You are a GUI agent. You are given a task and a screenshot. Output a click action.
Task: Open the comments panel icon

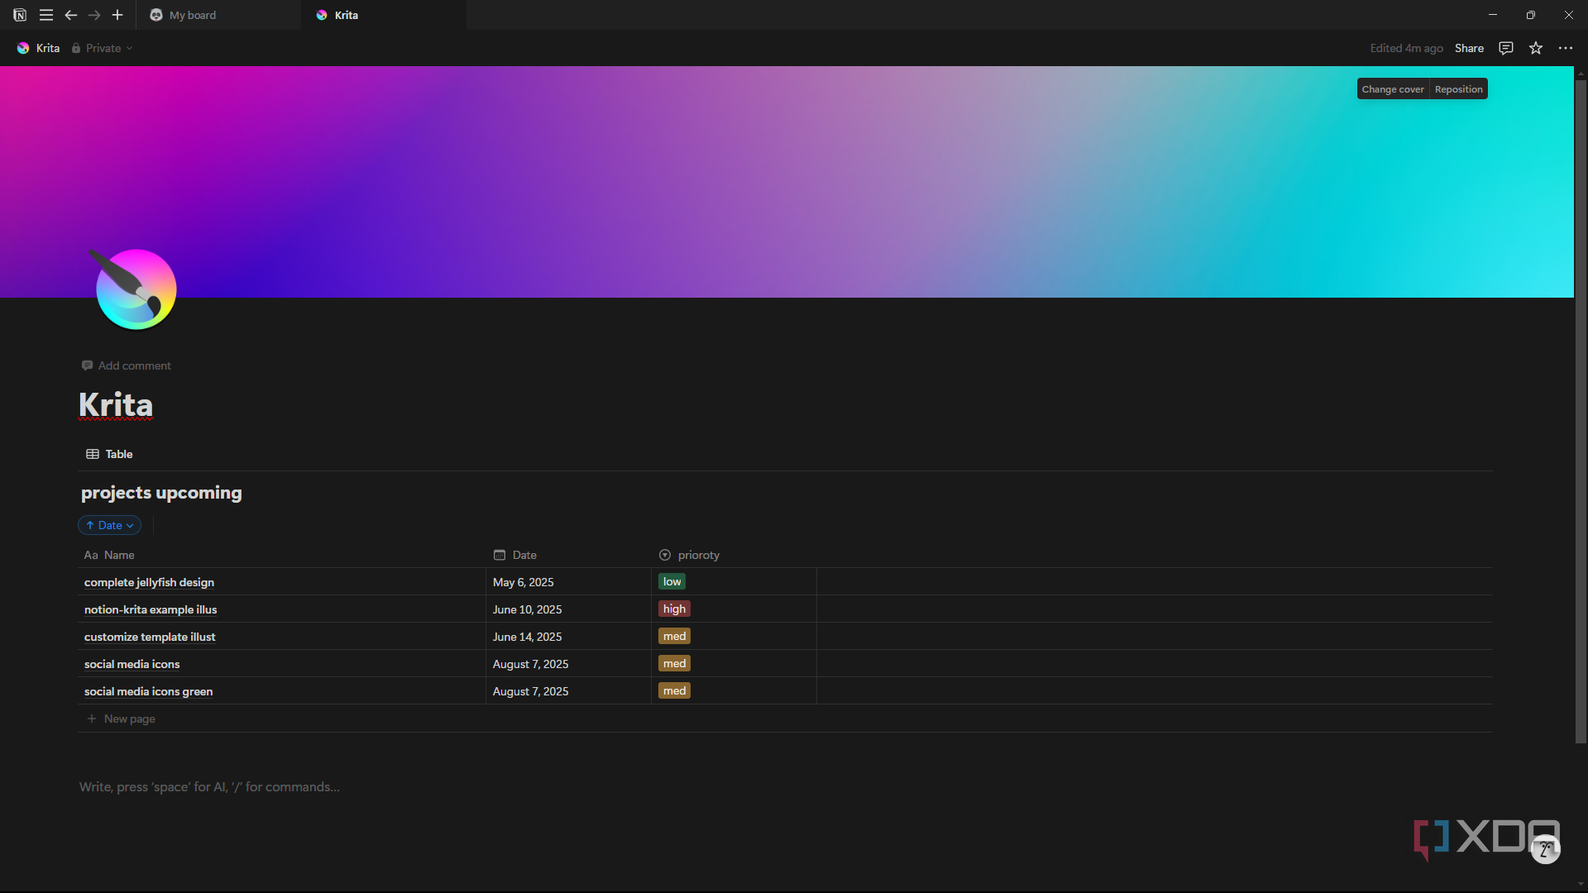coord(1506,48)
